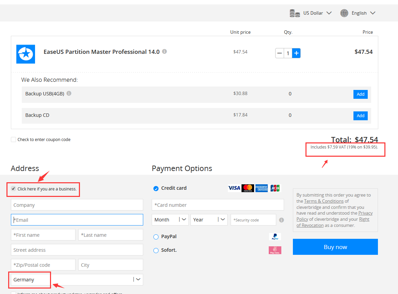The image size is (398, 294).
Task: Open the expiry Year dropdown
Action: 209,219
